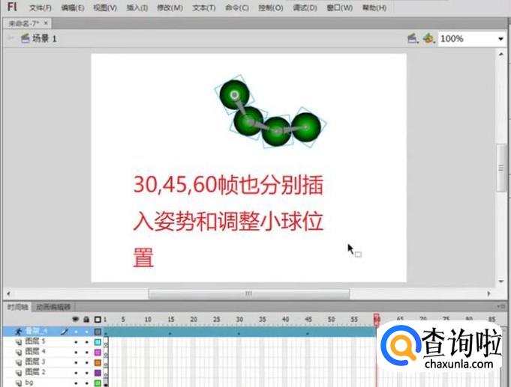Hide the bg layer
The height and width of the screenshot is (387, 511).
[x=76, y=383]
